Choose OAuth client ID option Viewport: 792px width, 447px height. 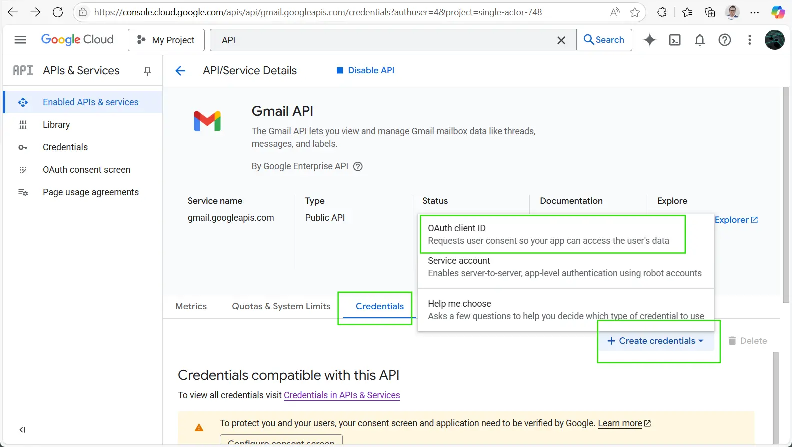(548, 234)
